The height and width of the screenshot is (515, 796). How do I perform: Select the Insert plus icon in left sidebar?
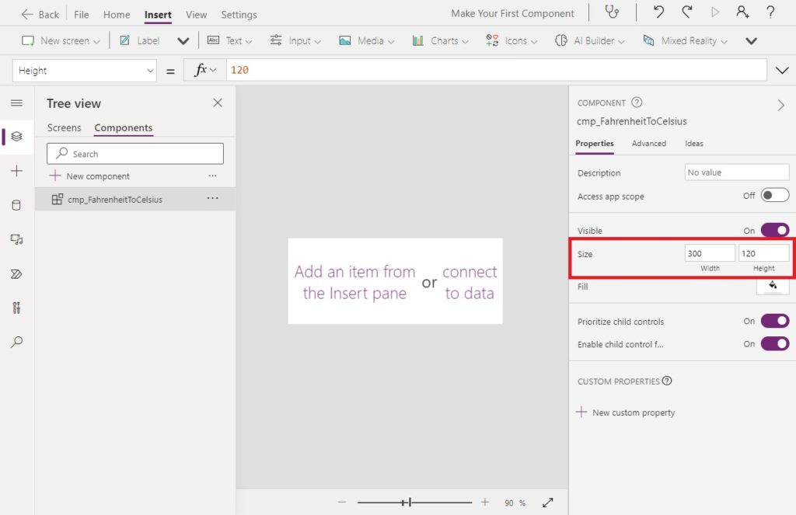pos(17,171)
